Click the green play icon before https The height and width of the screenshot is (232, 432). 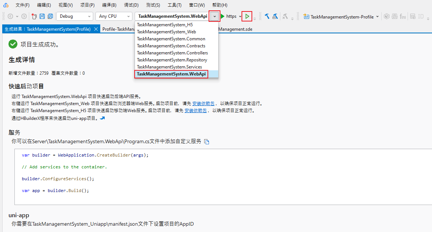pyautogui.click(x=222, y=17)
